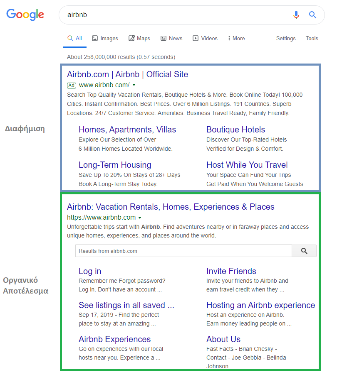
Task: Click the Google logo
Action: click(x=25, y=15)
